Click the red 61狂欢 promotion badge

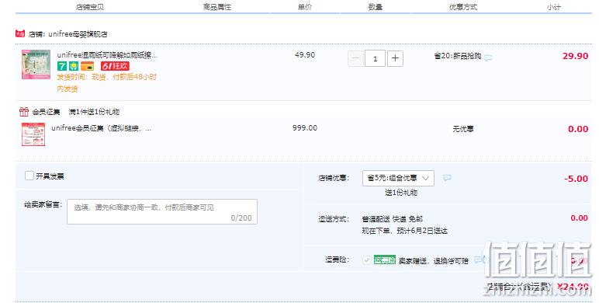(x=115, y=66)
